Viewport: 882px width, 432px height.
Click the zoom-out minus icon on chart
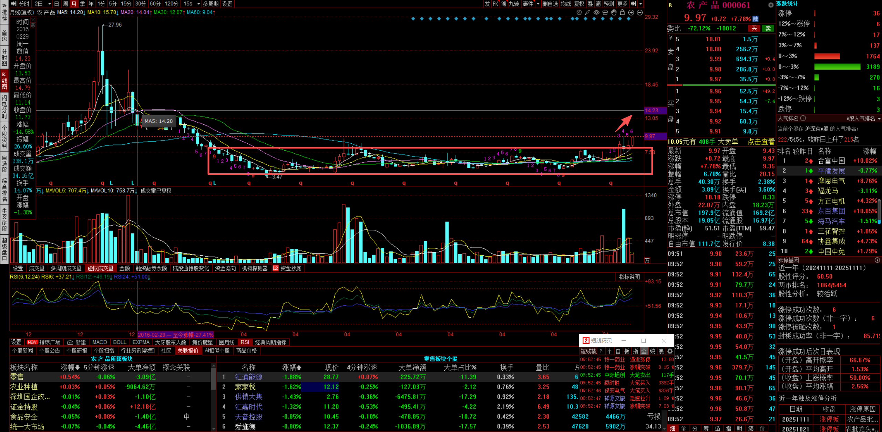pos(640,12)
